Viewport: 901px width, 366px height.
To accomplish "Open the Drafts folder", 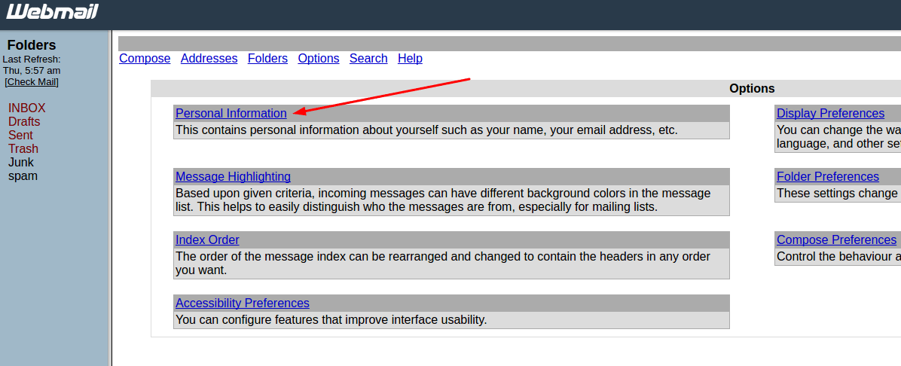I will point(24,122).
